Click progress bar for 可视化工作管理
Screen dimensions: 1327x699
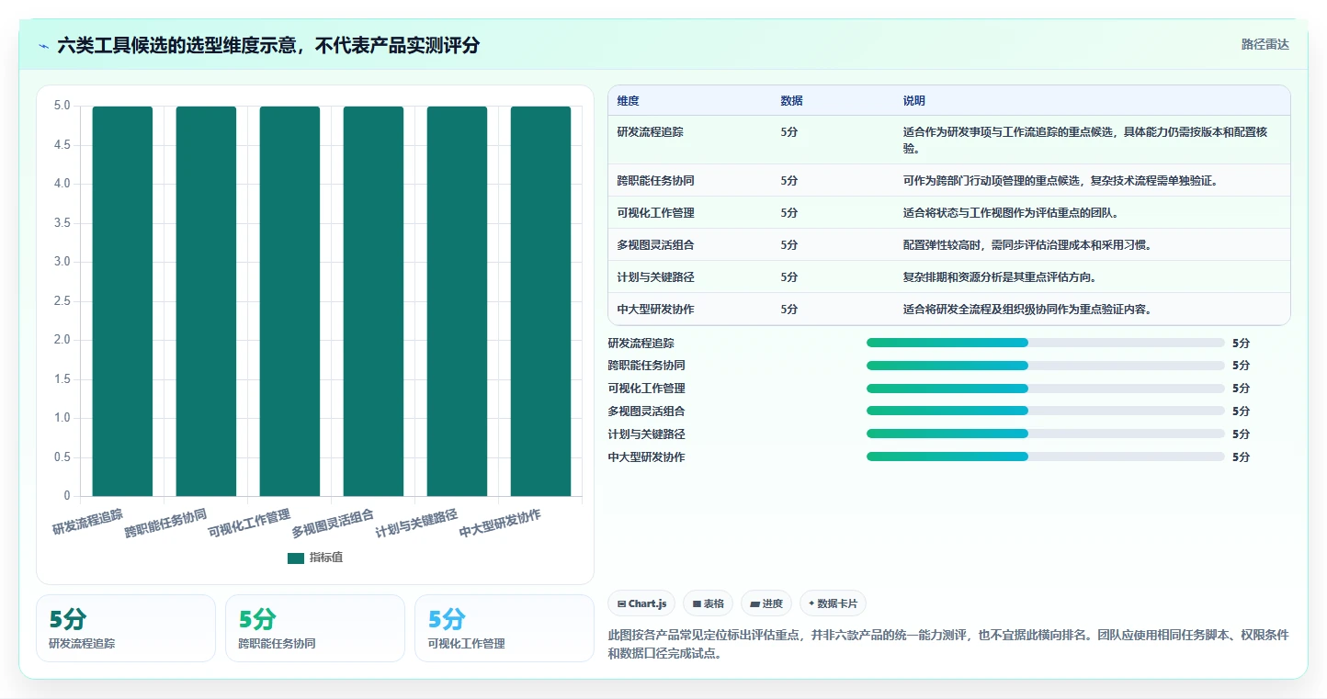(1046, 388)
